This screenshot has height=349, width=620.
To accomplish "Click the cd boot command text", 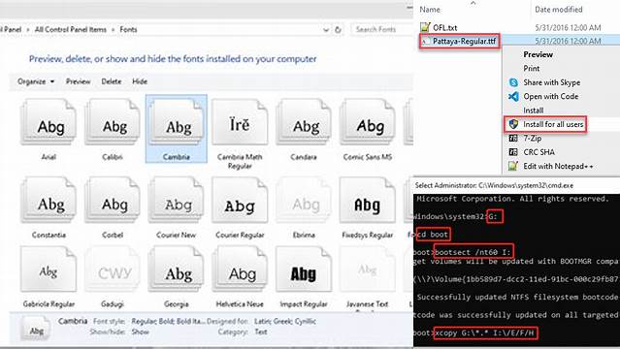I will (433, 235).
